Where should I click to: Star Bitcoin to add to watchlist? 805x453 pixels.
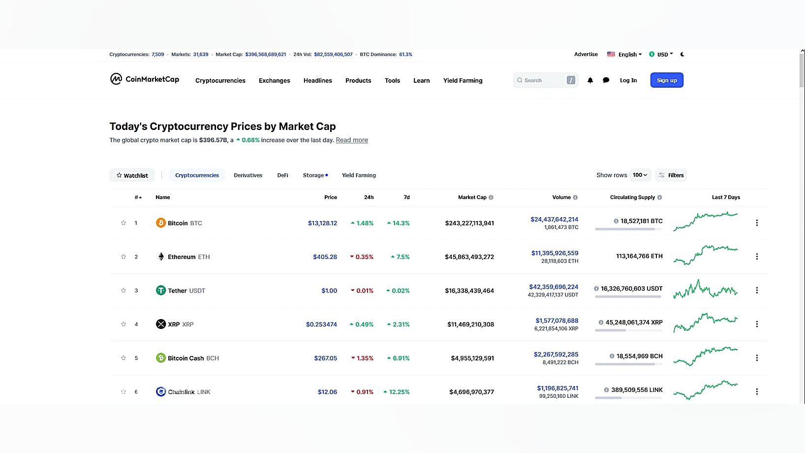click(124, 223)
